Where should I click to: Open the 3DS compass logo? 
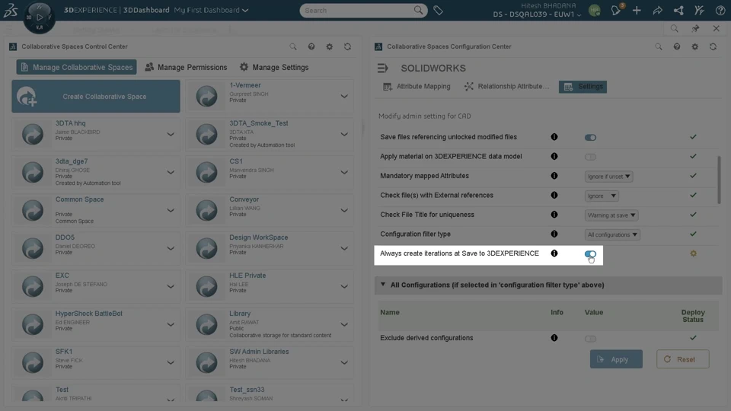(x=10, y=10)
